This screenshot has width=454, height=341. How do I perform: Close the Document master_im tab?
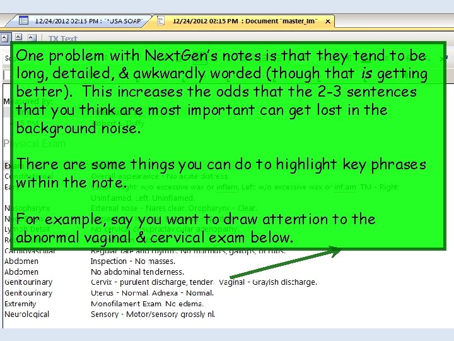(x=328, y=21)
